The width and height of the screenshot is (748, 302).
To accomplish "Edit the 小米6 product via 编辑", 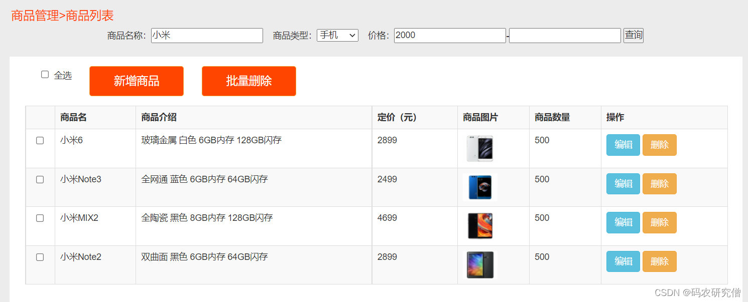I will click(x=623, y=145).
